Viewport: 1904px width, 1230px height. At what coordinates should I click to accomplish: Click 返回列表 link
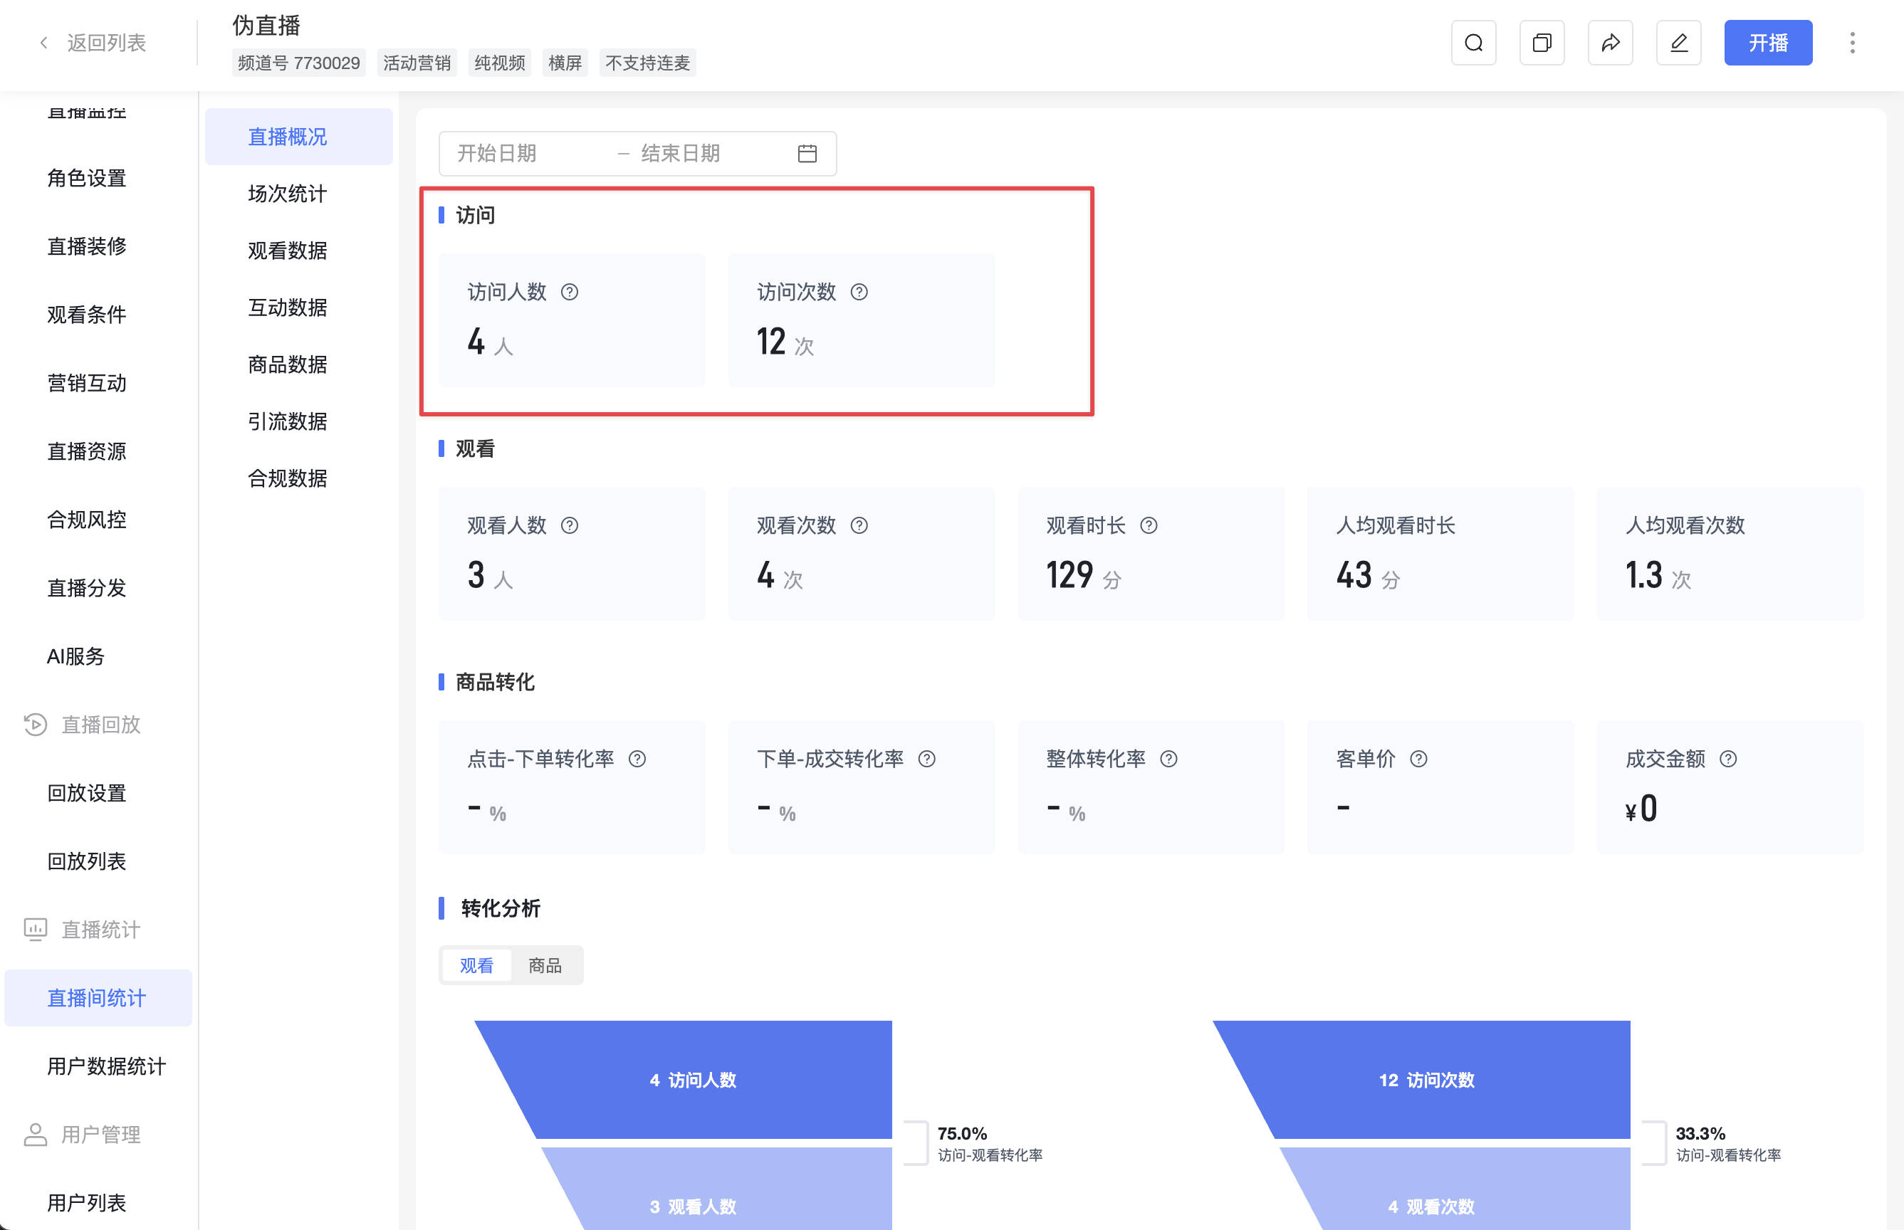coord(106,43)
